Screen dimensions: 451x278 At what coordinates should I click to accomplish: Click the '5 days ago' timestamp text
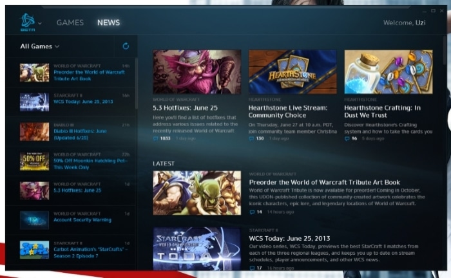(x=373, y=138)
